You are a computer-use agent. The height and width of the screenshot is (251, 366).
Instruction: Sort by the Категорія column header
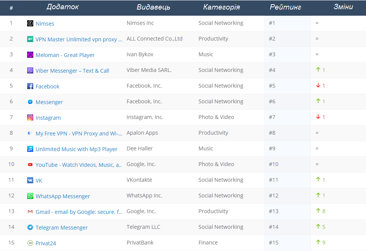(x=221, y=7)
